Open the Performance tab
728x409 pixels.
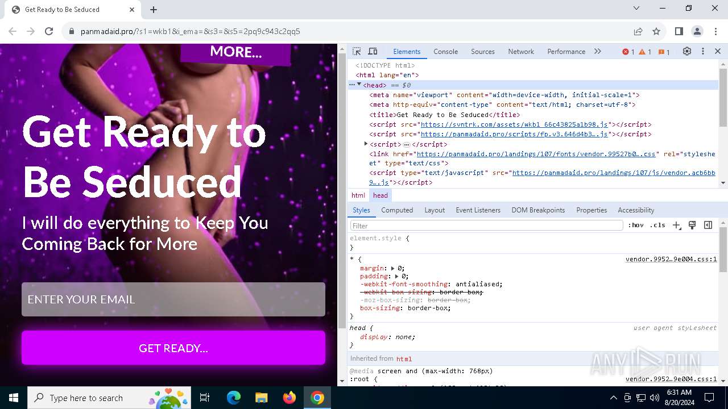(x=566, y=51)
